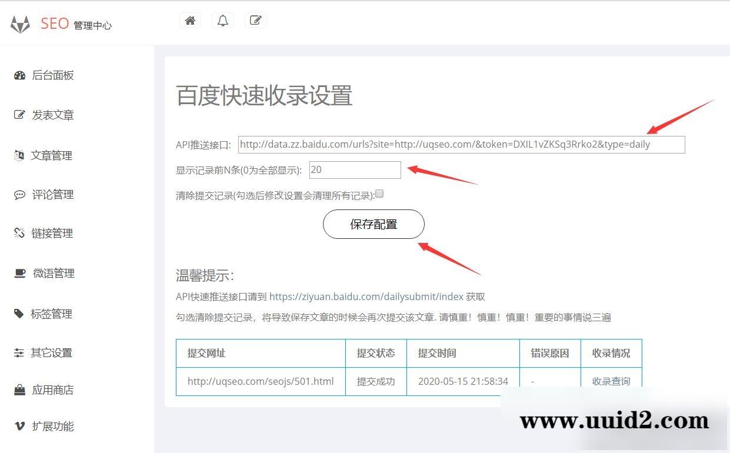Click the compose icon in the header
The height and width of the screenshot is (453, 730).
click(x=255, y=19)
